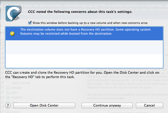The height and width of the screenshot is (113, 168).
Task: Toggle the checkmark beside the sbin folder
Action: pyautogui.click(x=3, y=92)
